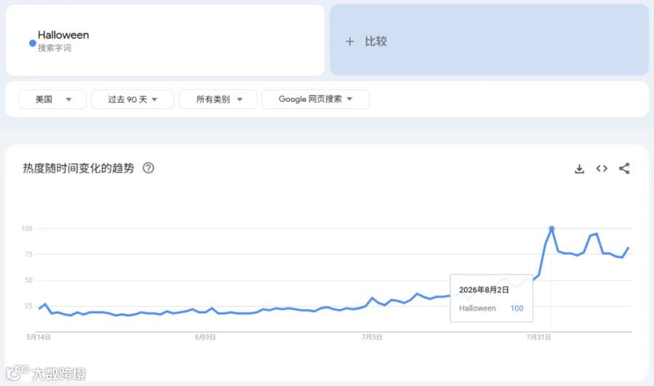Image resolution: width=654 pixels, height=386 pixels.
Task: Click the y-axis label 25
Action: tap(28, 306)
